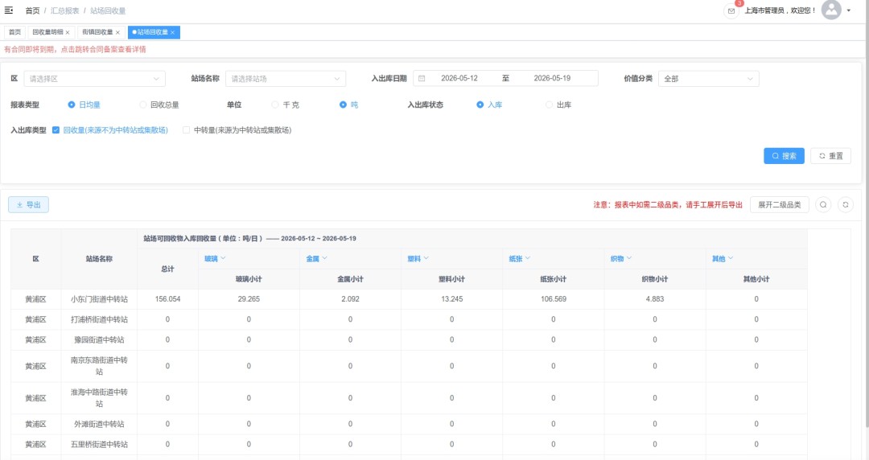Click the 小东门街道中转站 station cell
869x460 pixels.
(x=99, y=299)
